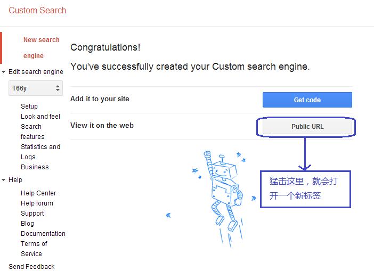Go to Look and feel settings
This screenshot has height=271, width=374.
(40, 117)
